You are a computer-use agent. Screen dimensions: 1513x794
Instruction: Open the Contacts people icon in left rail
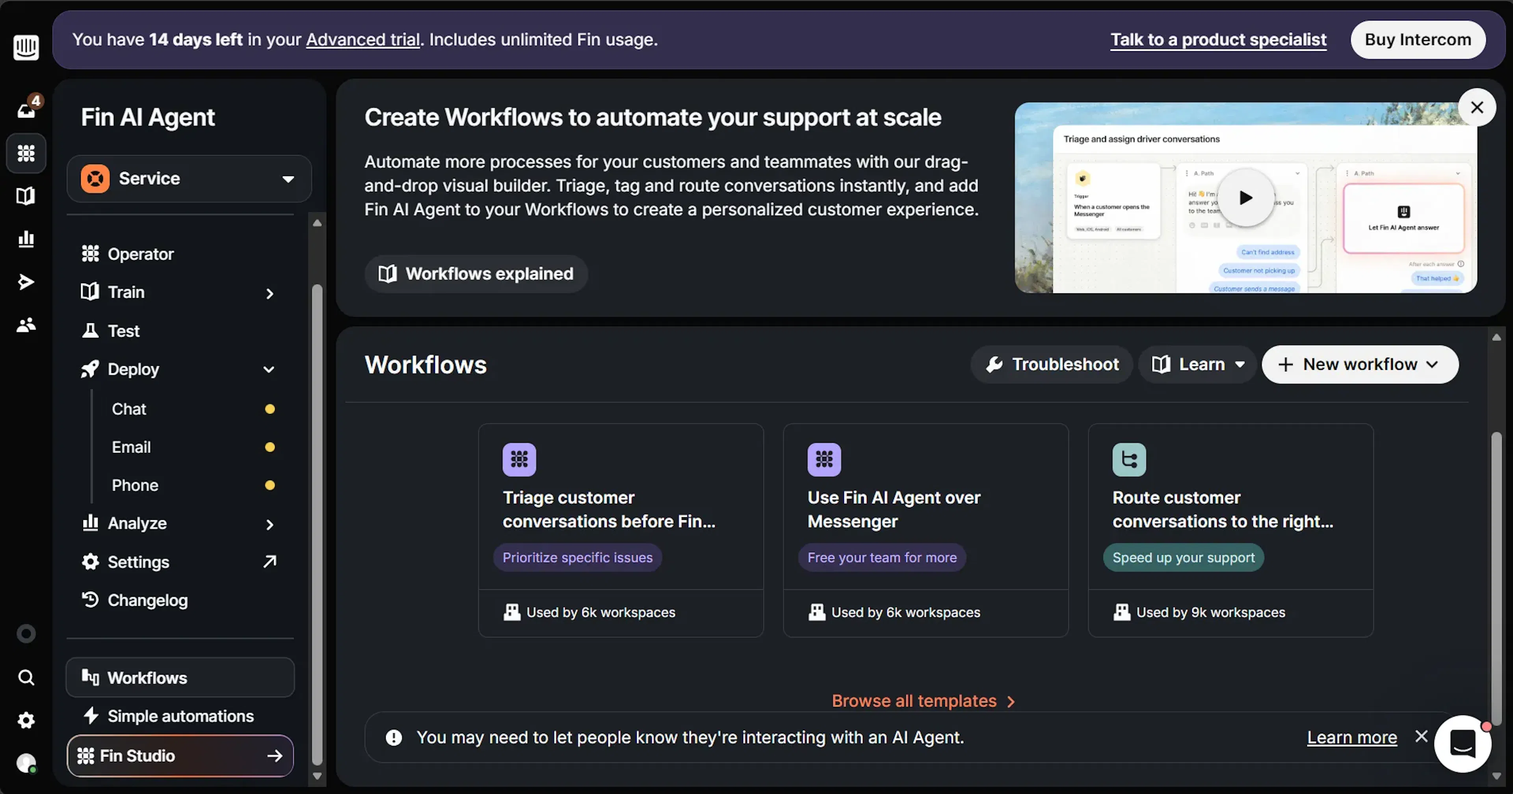click(26, 325)
